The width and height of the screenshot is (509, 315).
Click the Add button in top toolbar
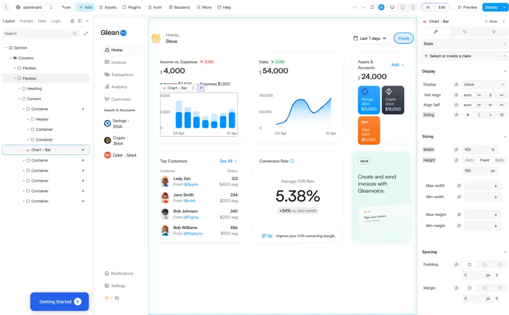pos(85,7)
